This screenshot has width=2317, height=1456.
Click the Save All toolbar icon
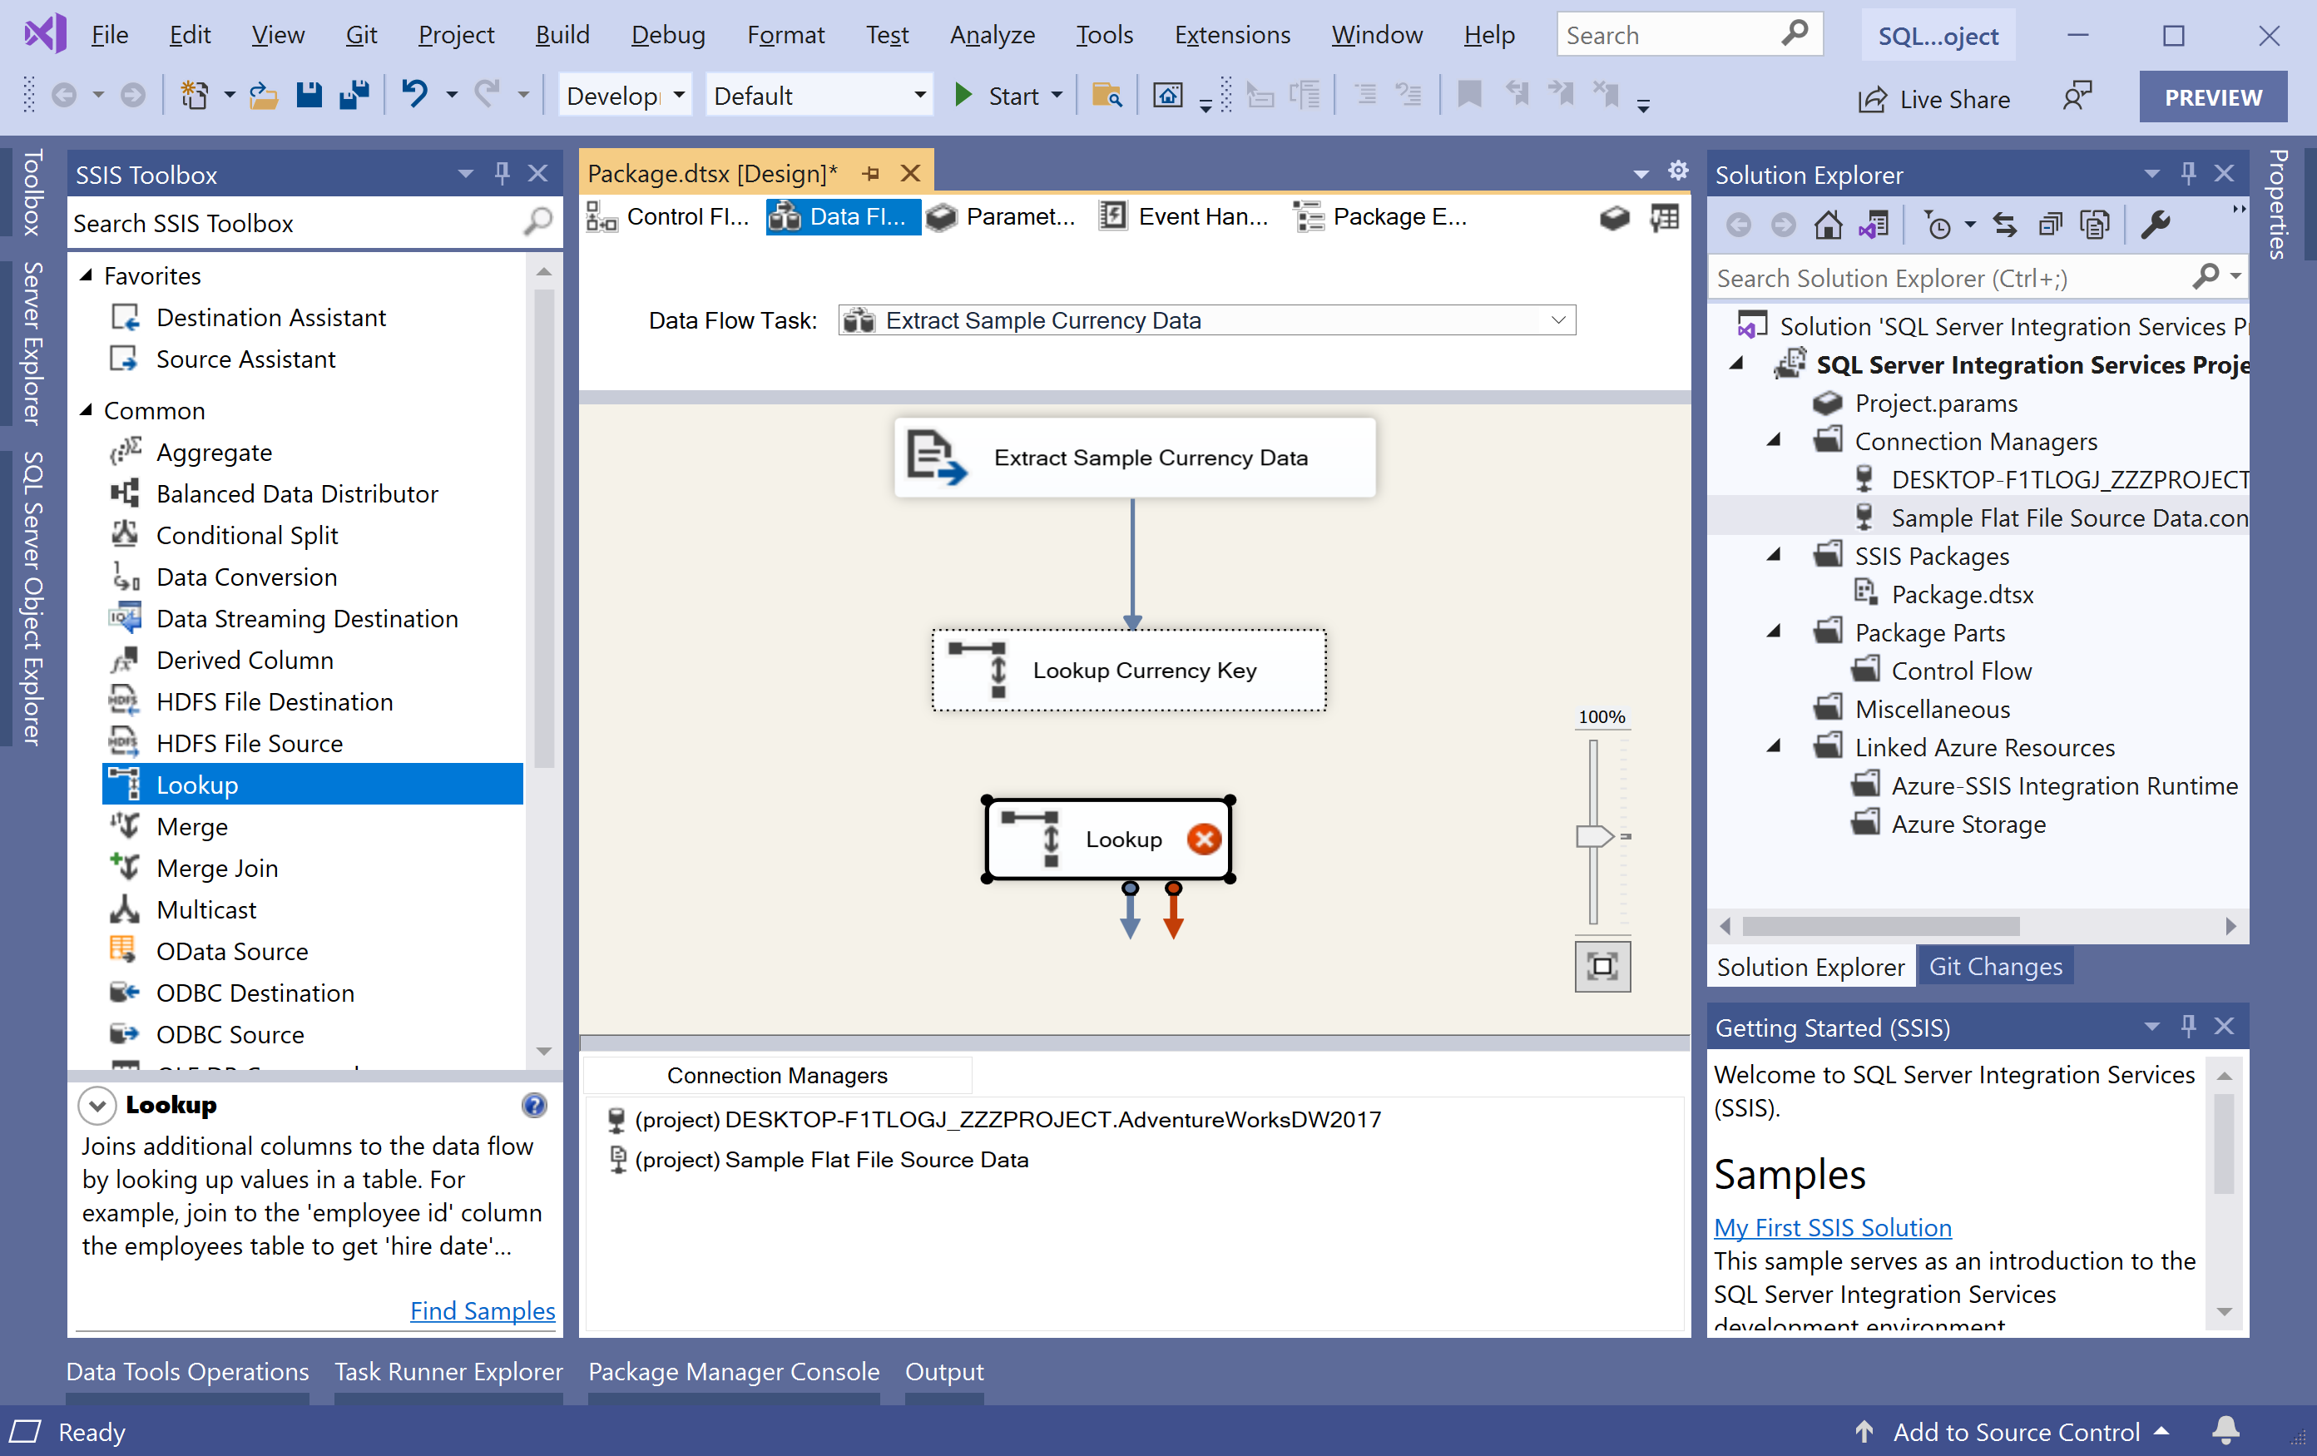(354, 96)
